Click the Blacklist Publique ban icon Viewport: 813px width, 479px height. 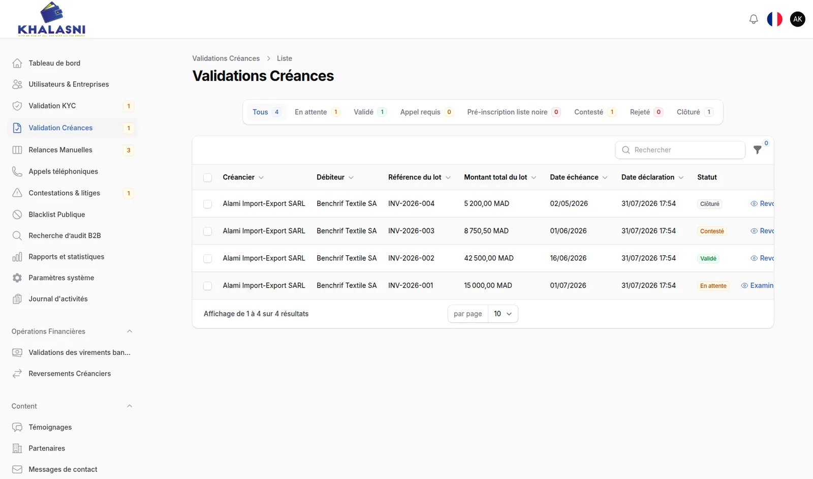(x=17, y=215)
